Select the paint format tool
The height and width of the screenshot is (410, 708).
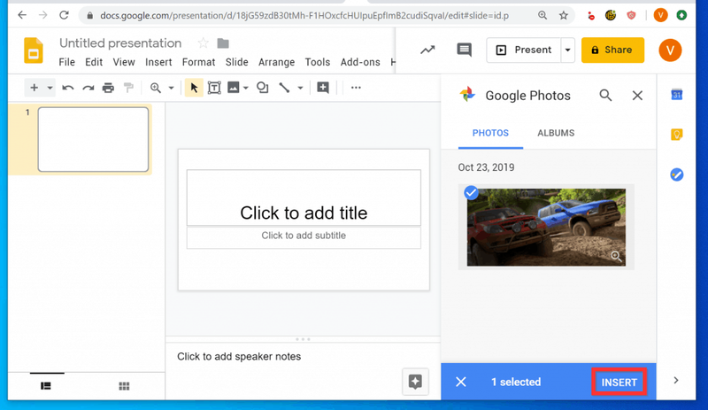tap(128, 88)
